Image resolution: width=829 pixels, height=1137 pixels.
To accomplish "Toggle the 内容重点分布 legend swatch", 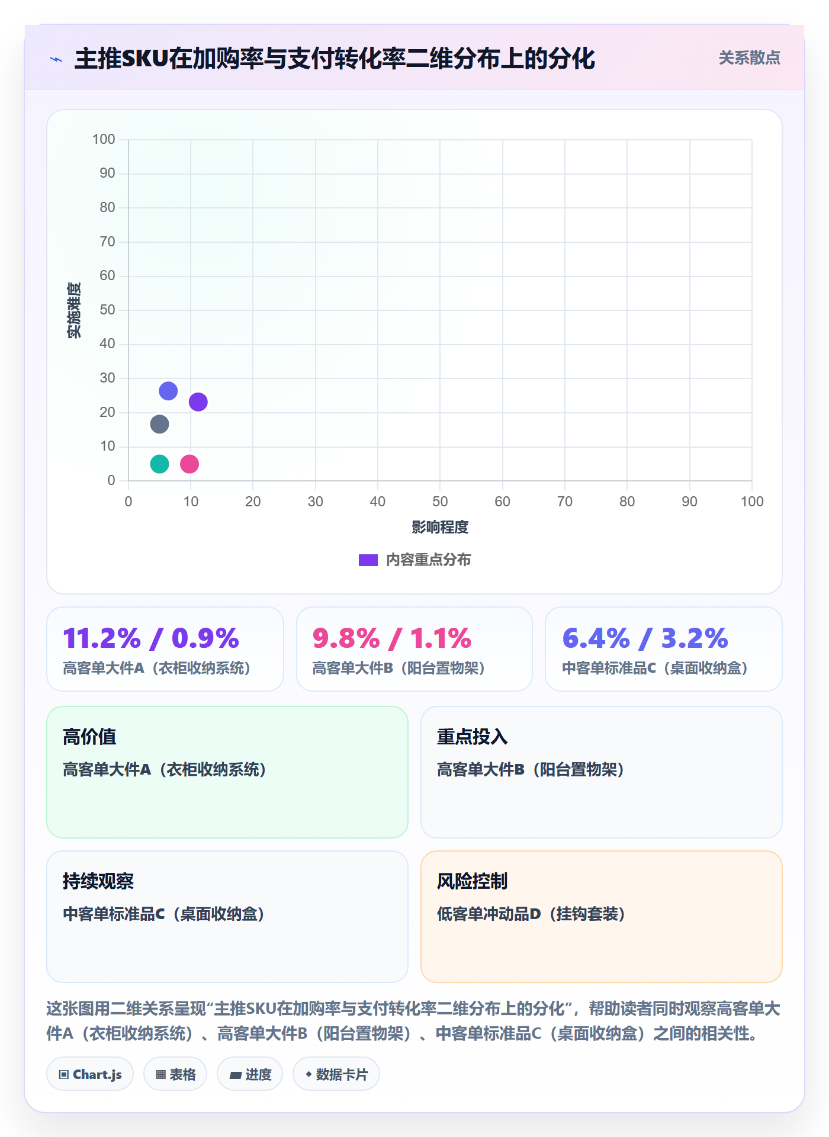I will (x=368, y=560).
